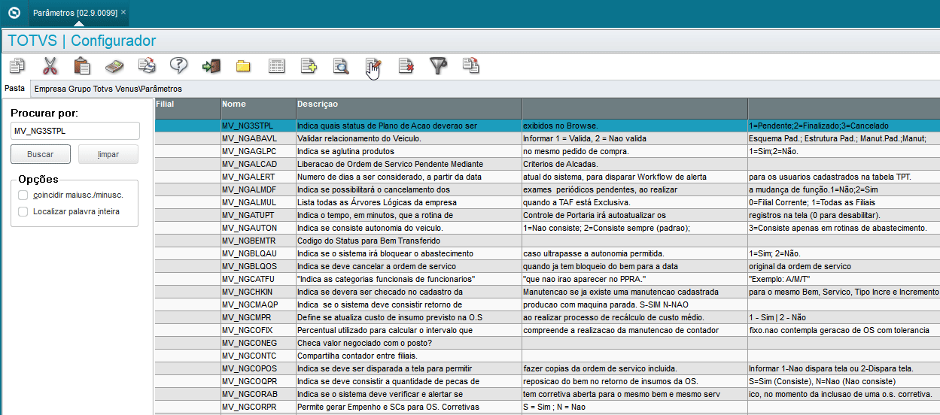Close the Parâmetros [02.9.0099] tab
The height and width of the screenshot is (415, 940).
[123, 12]
